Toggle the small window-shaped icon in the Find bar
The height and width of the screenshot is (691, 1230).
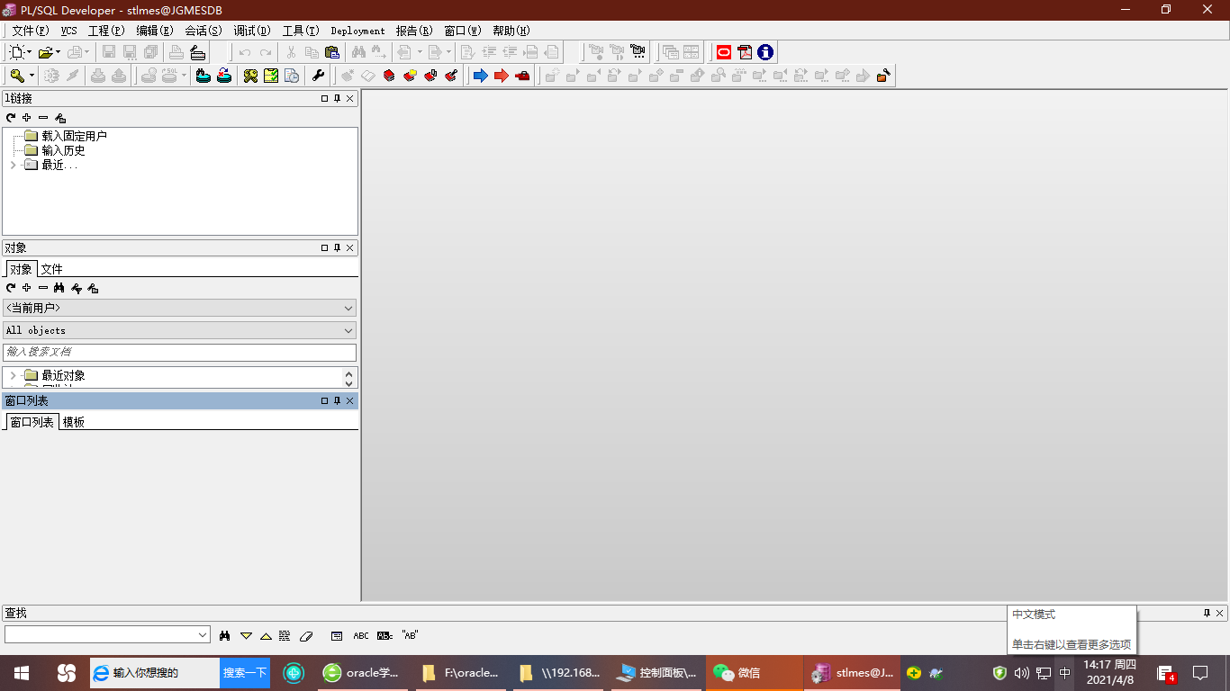[337, 636]
